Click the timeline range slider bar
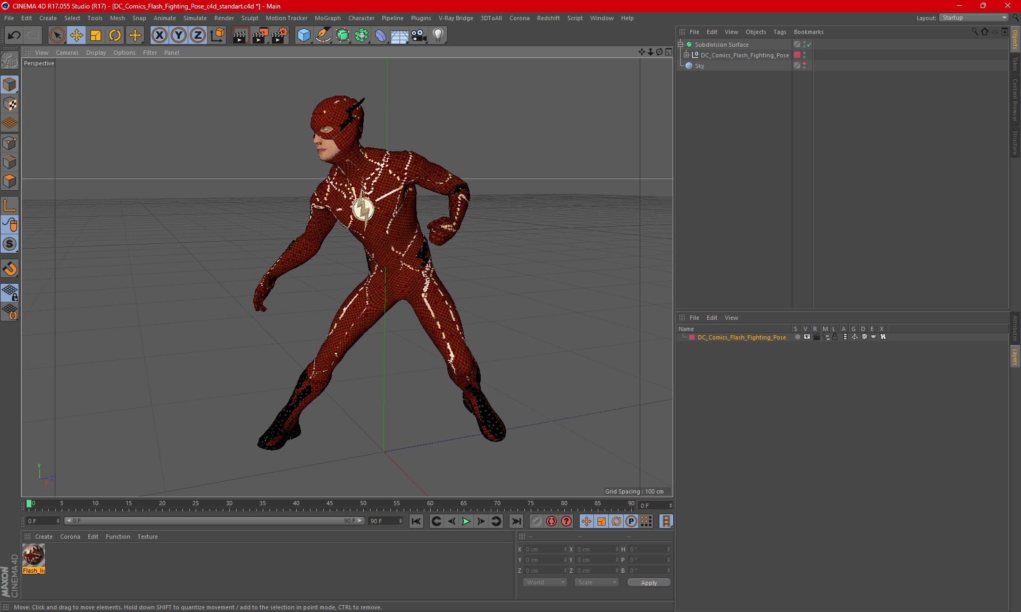This screenshot has width=1021, height=612. click(214, 521)
